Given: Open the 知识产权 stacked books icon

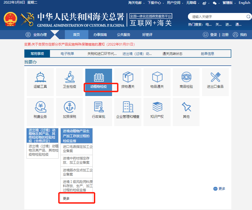Looking at the screenshot, I should [x=157, y=107].
